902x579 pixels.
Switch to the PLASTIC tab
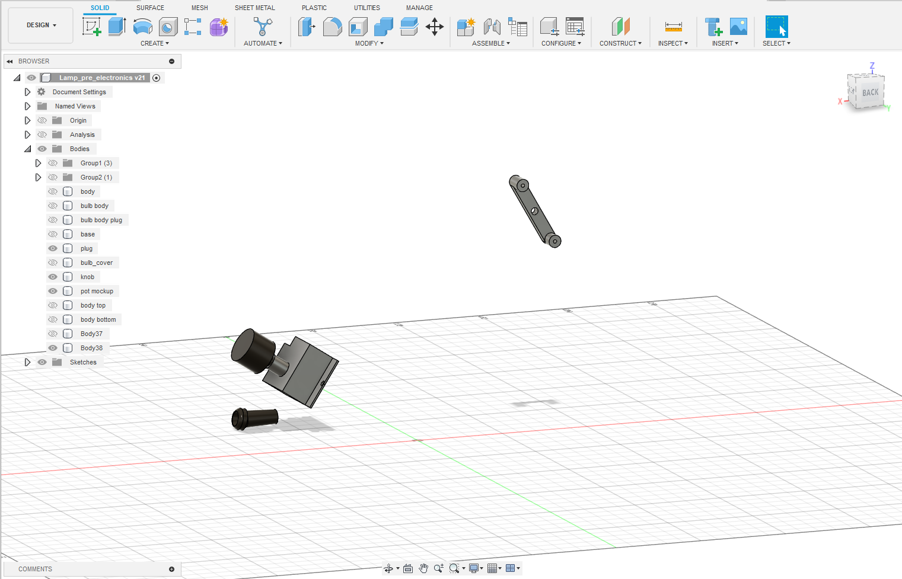(314, 8)
